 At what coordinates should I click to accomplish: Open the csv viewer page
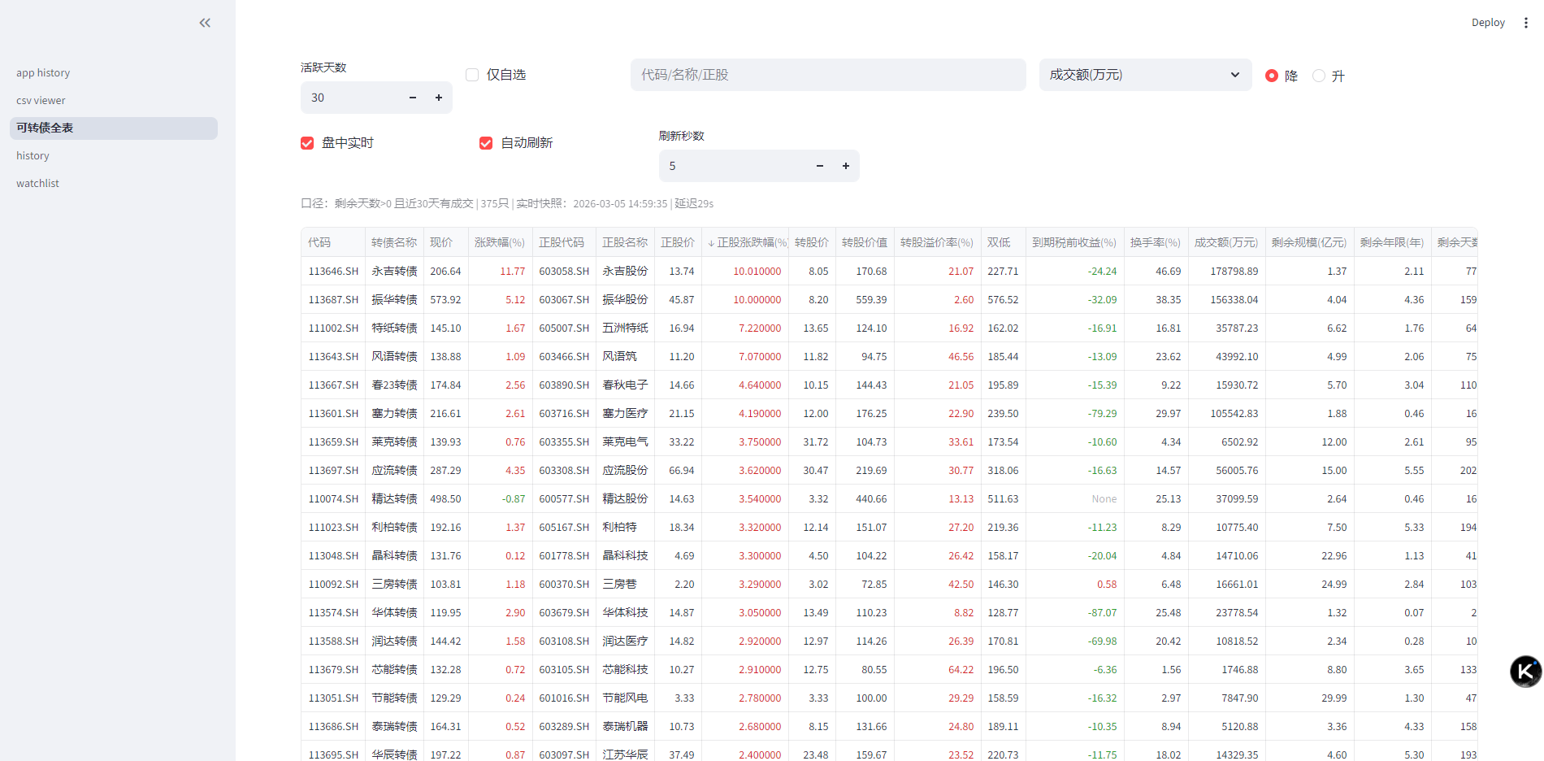41,101
